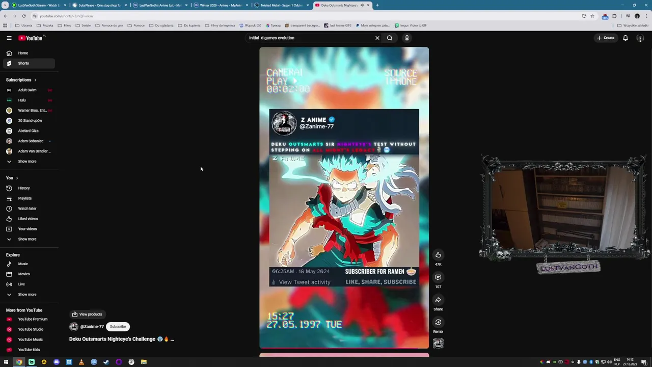The width and height of the screenshot is (652, 367).
Task: Open the Short's sound thumbnail
Action: point(438,344)
